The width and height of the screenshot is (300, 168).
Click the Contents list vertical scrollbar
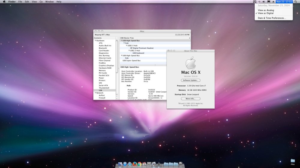(117, 56)
